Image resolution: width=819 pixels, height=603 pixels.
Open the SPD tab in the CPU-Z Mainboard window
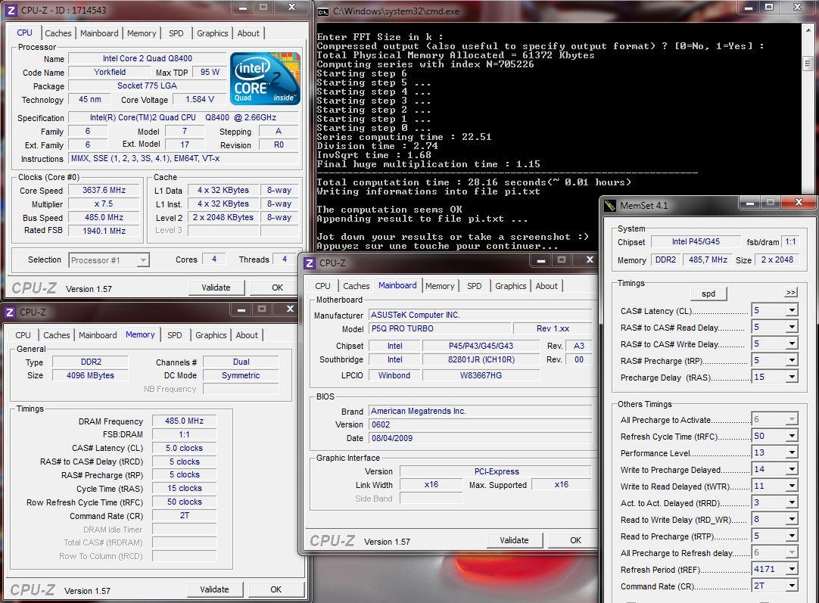coord(475,286)
